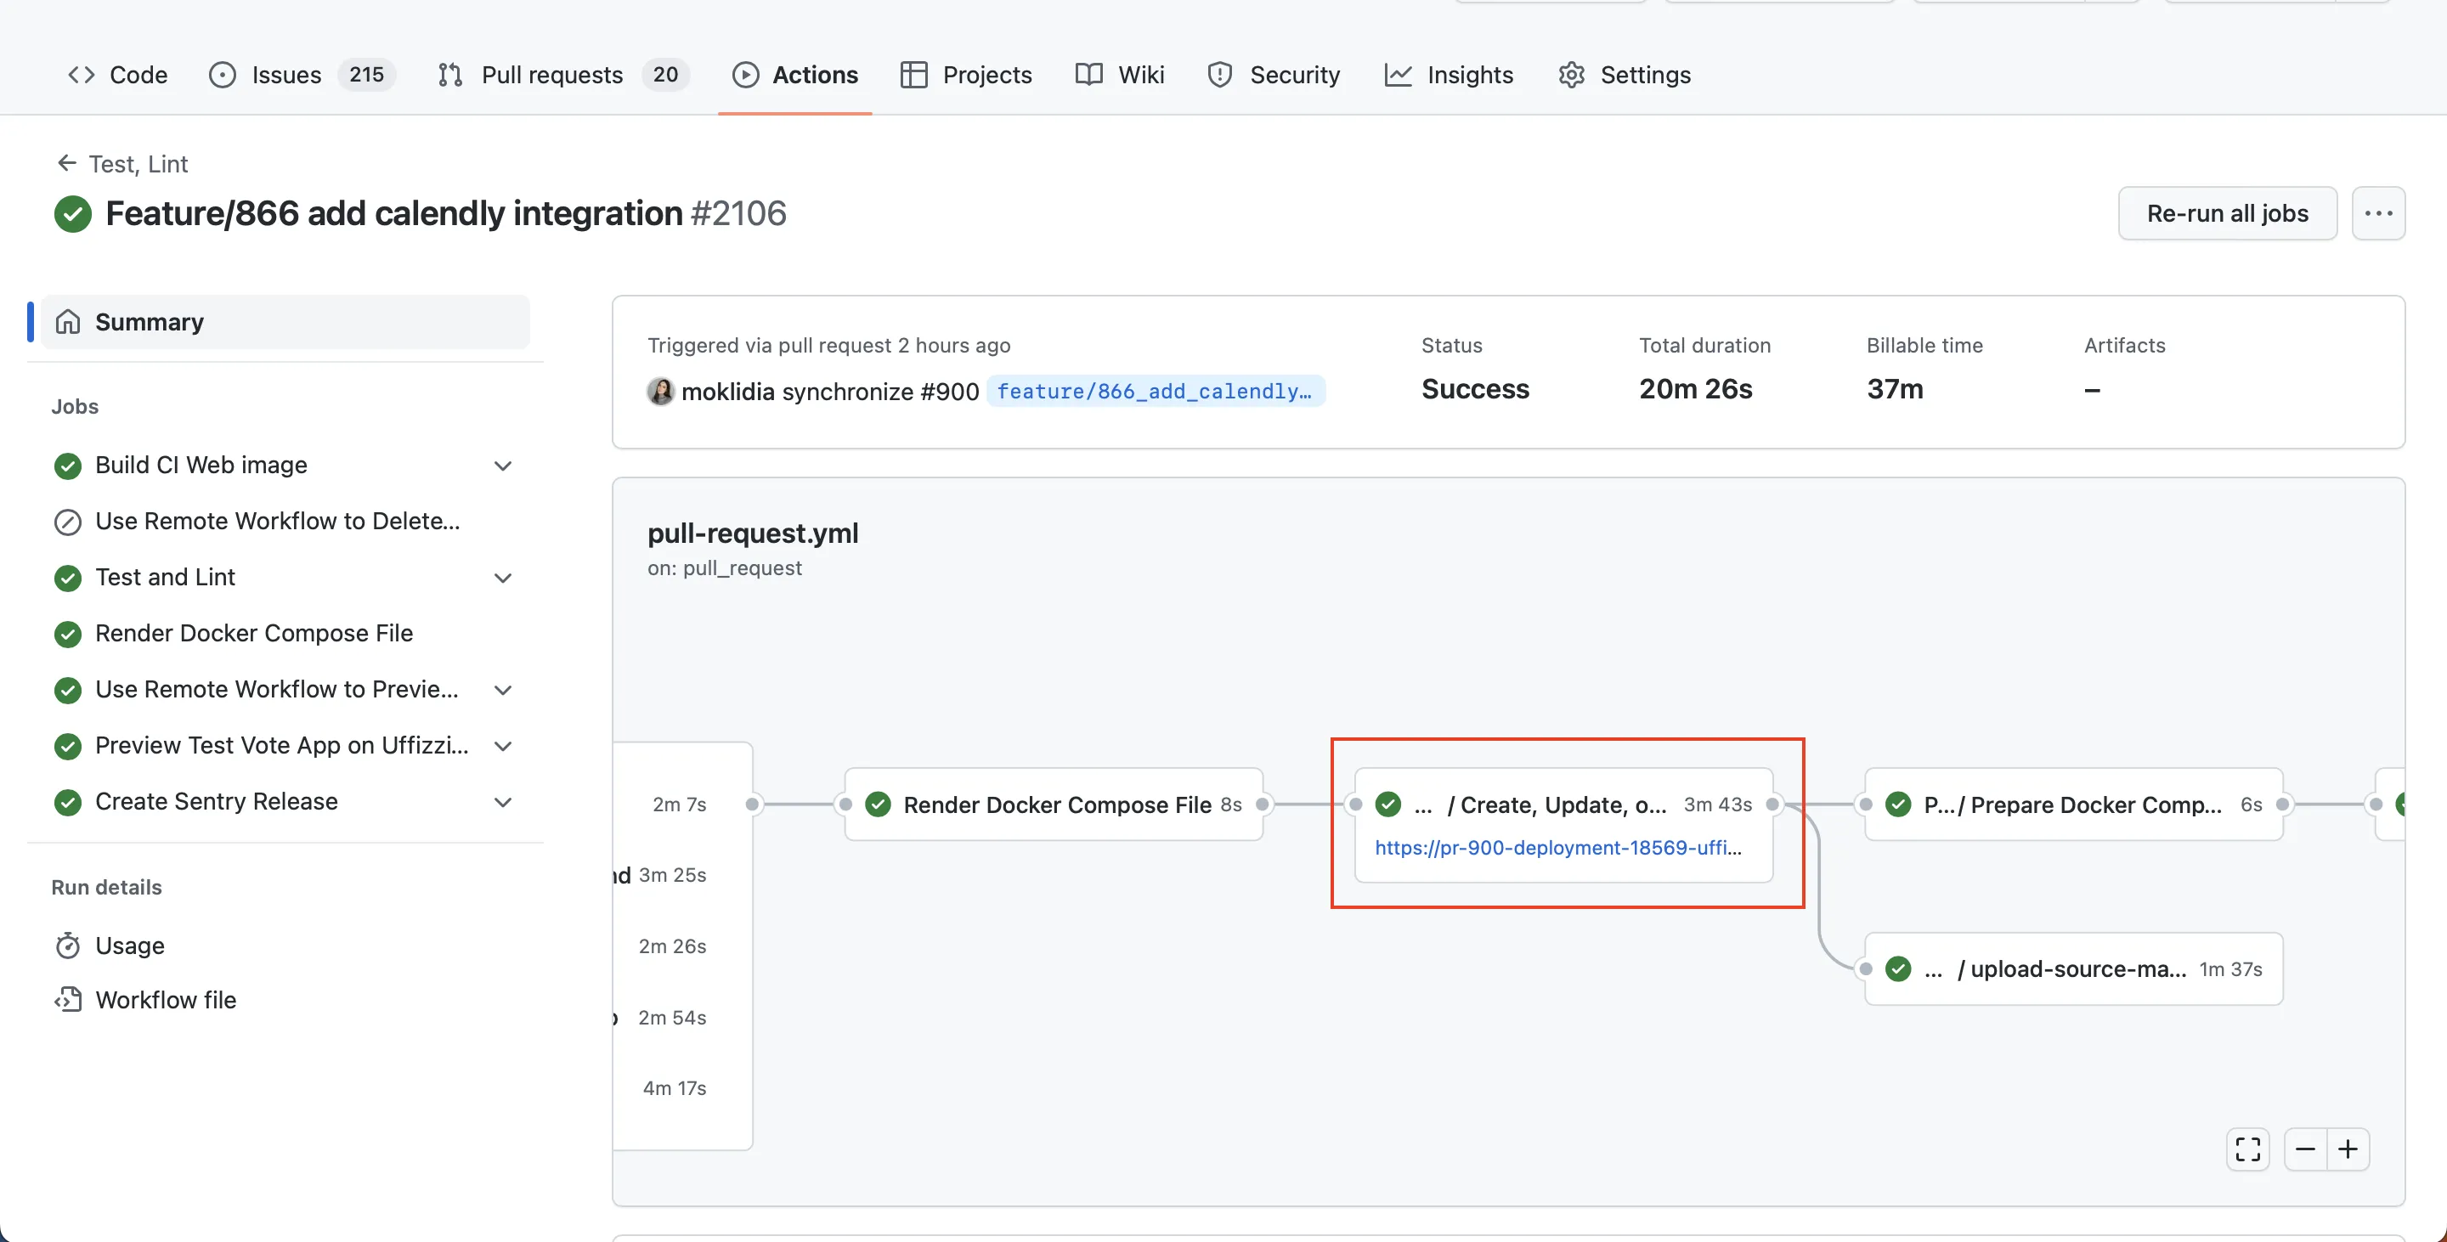
Task: Click moklidia's avatar image
Action: point(660,392)
